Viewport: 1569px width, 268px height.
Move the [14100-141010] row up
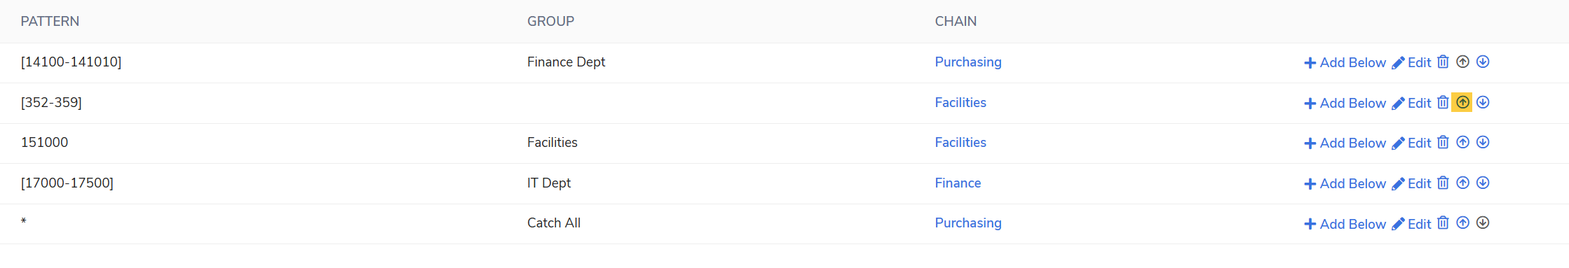click(1462, 62)
